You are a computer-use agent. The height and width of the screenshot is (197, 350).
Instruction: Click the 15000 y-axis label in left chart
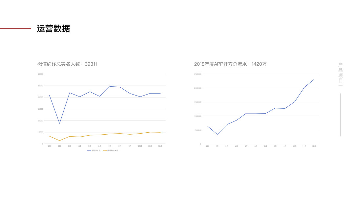40,109
